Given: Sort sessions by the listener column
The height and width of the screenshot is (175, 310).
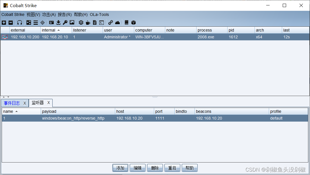Looking at the screenshot, I should pos(87,30).
